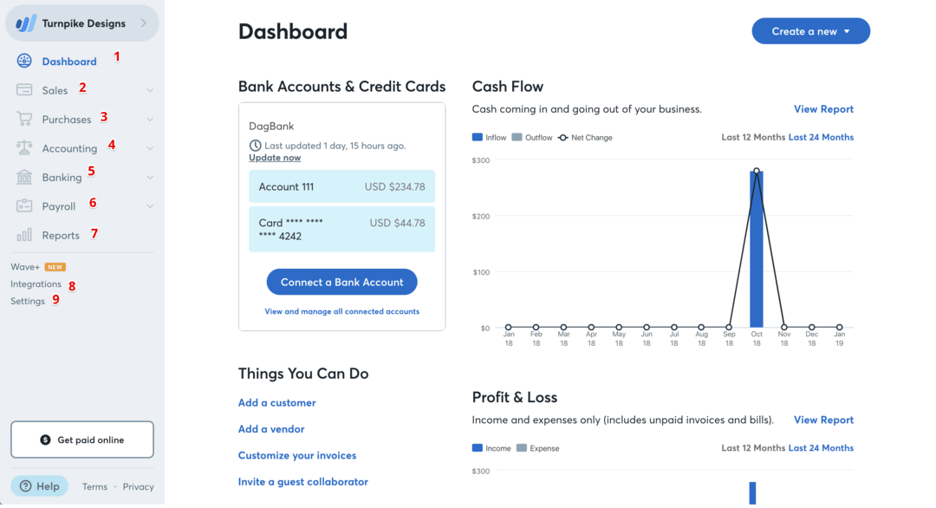Select the Dashboard globe icon
The image size is (936, 508).
click(24, 61)
